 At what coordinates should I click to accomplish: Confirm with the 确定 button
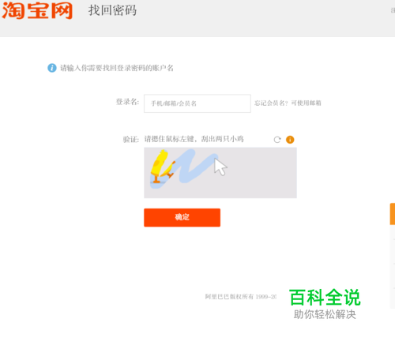pos(182,217)
